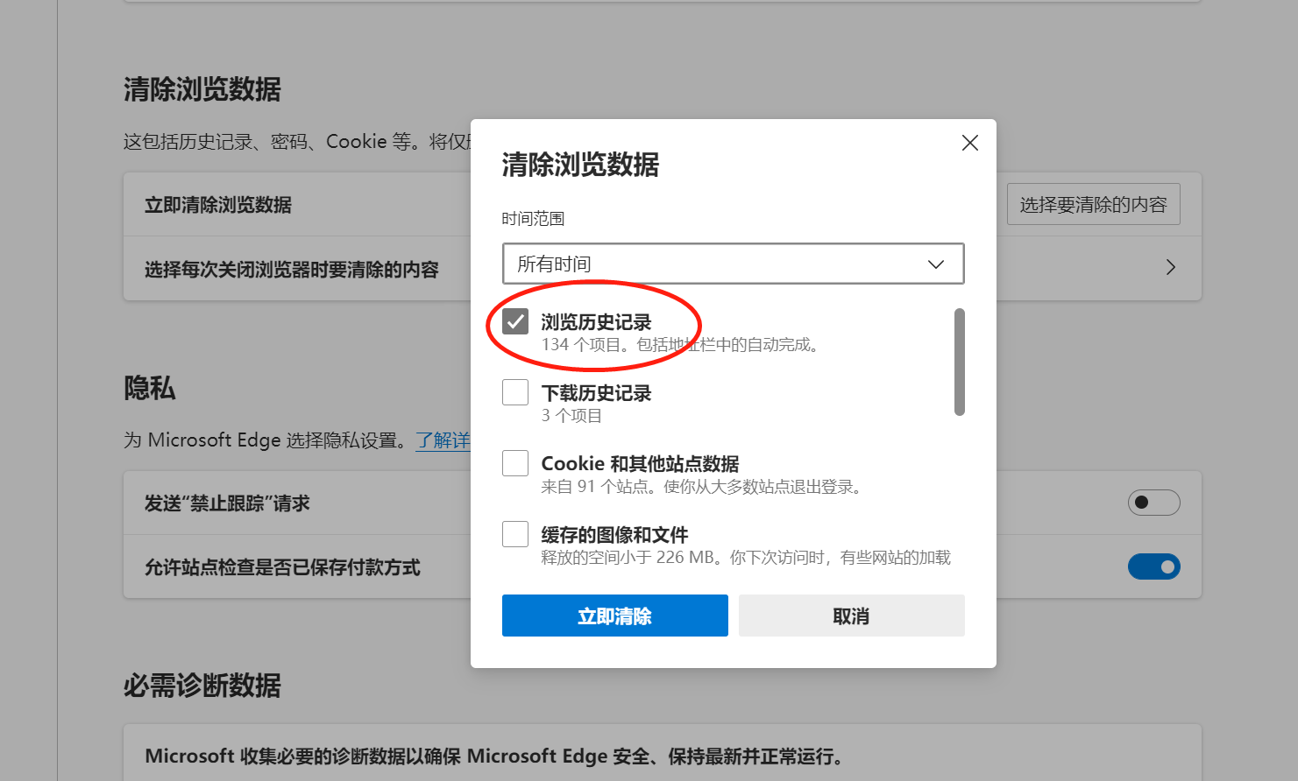The width and height of the screenshot is (1298, 781).
Task: Click the dialog list scrollbar
Action: click(x=959, y=362)
